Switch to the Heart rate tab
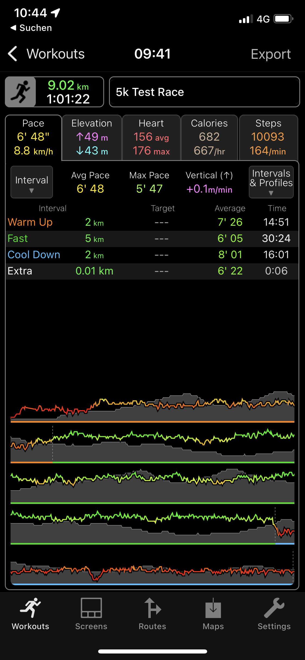The image size is (305, 660). pyautogui.click(x=151, y=138)
